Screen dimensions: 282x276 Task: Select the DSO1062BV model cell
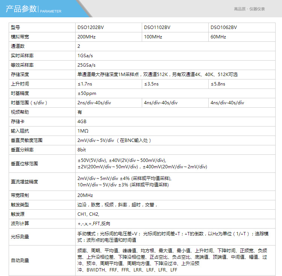(224, 27)
